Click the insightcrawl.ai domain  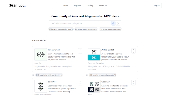(40, 66)
